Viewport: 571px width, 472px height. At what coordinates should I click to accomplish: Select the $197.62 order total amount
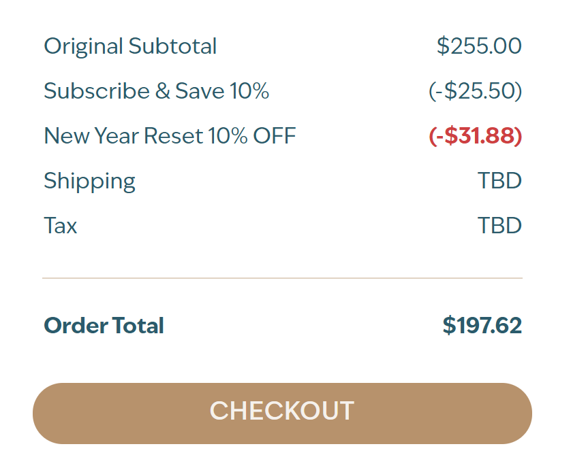(x=482, y=325)
